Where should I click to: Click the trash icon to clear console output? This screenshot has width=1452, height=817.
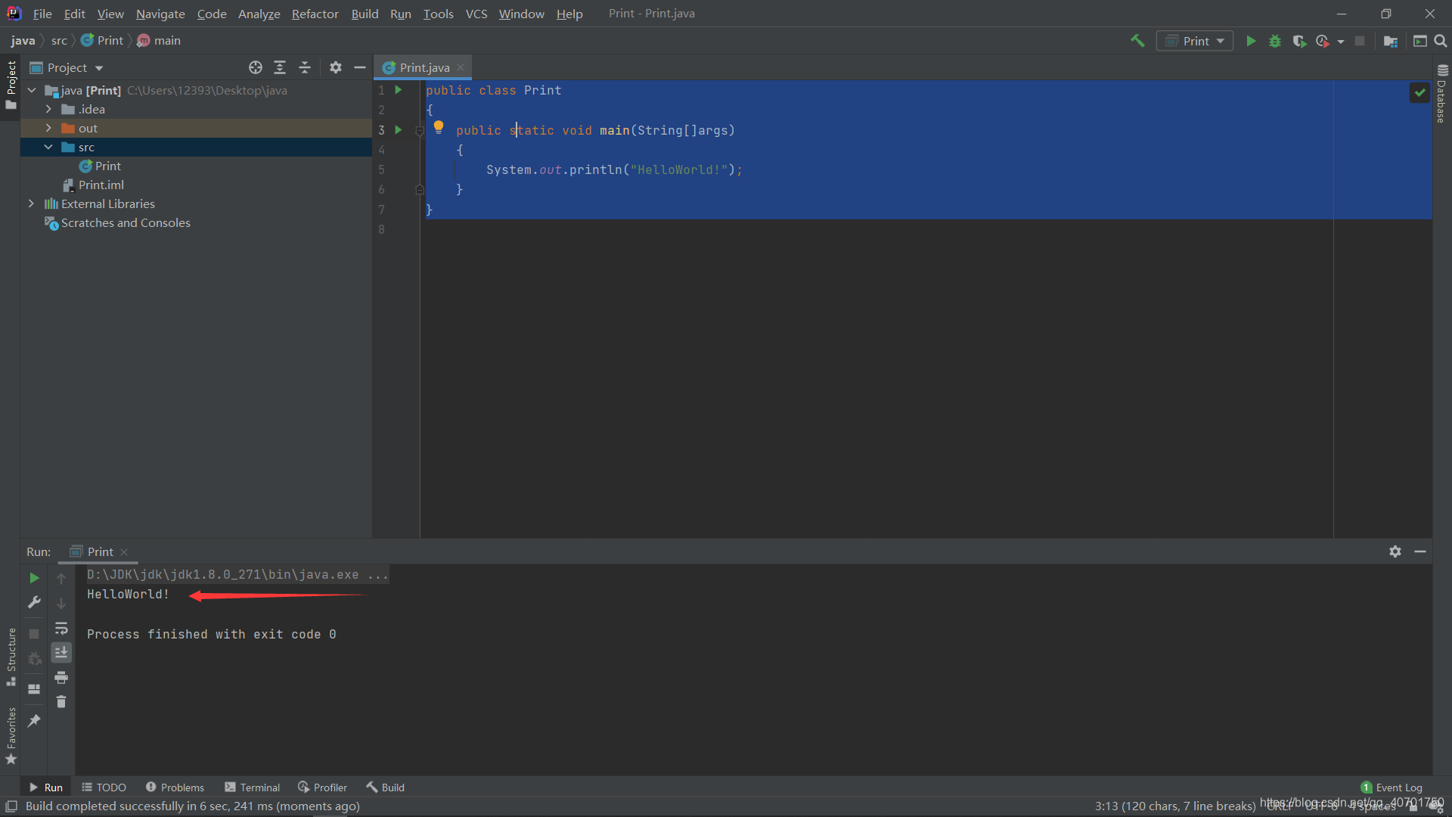[x=61, y=702]
